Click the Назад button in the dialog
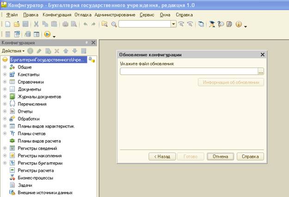289x197 pixels. 162,156
